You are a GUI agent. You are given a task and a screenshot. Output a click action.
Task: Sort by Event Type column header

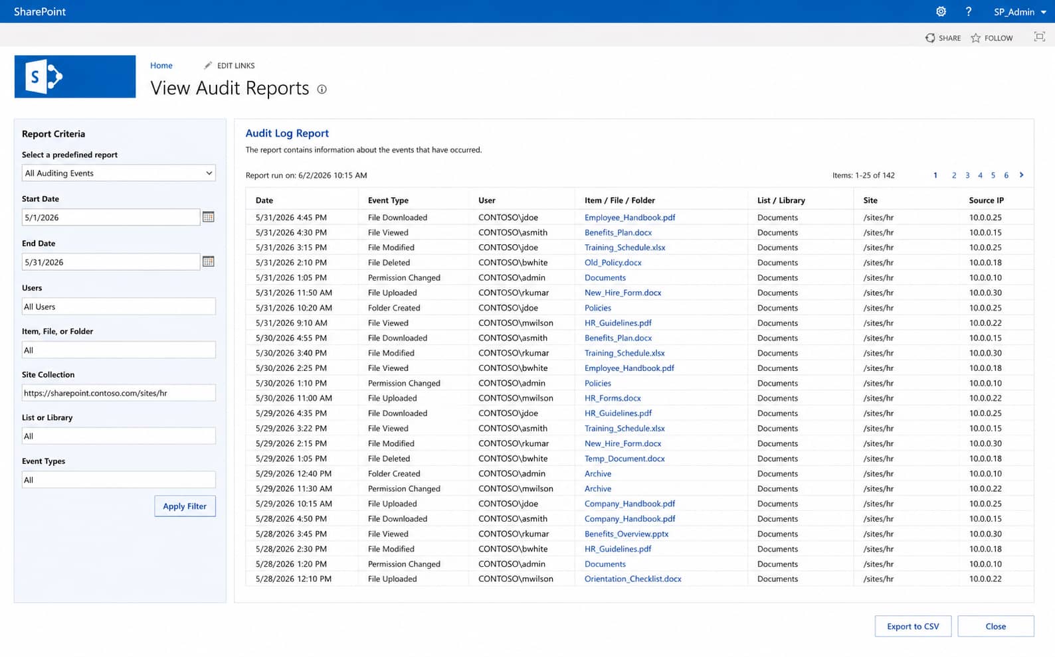[388, 200]
